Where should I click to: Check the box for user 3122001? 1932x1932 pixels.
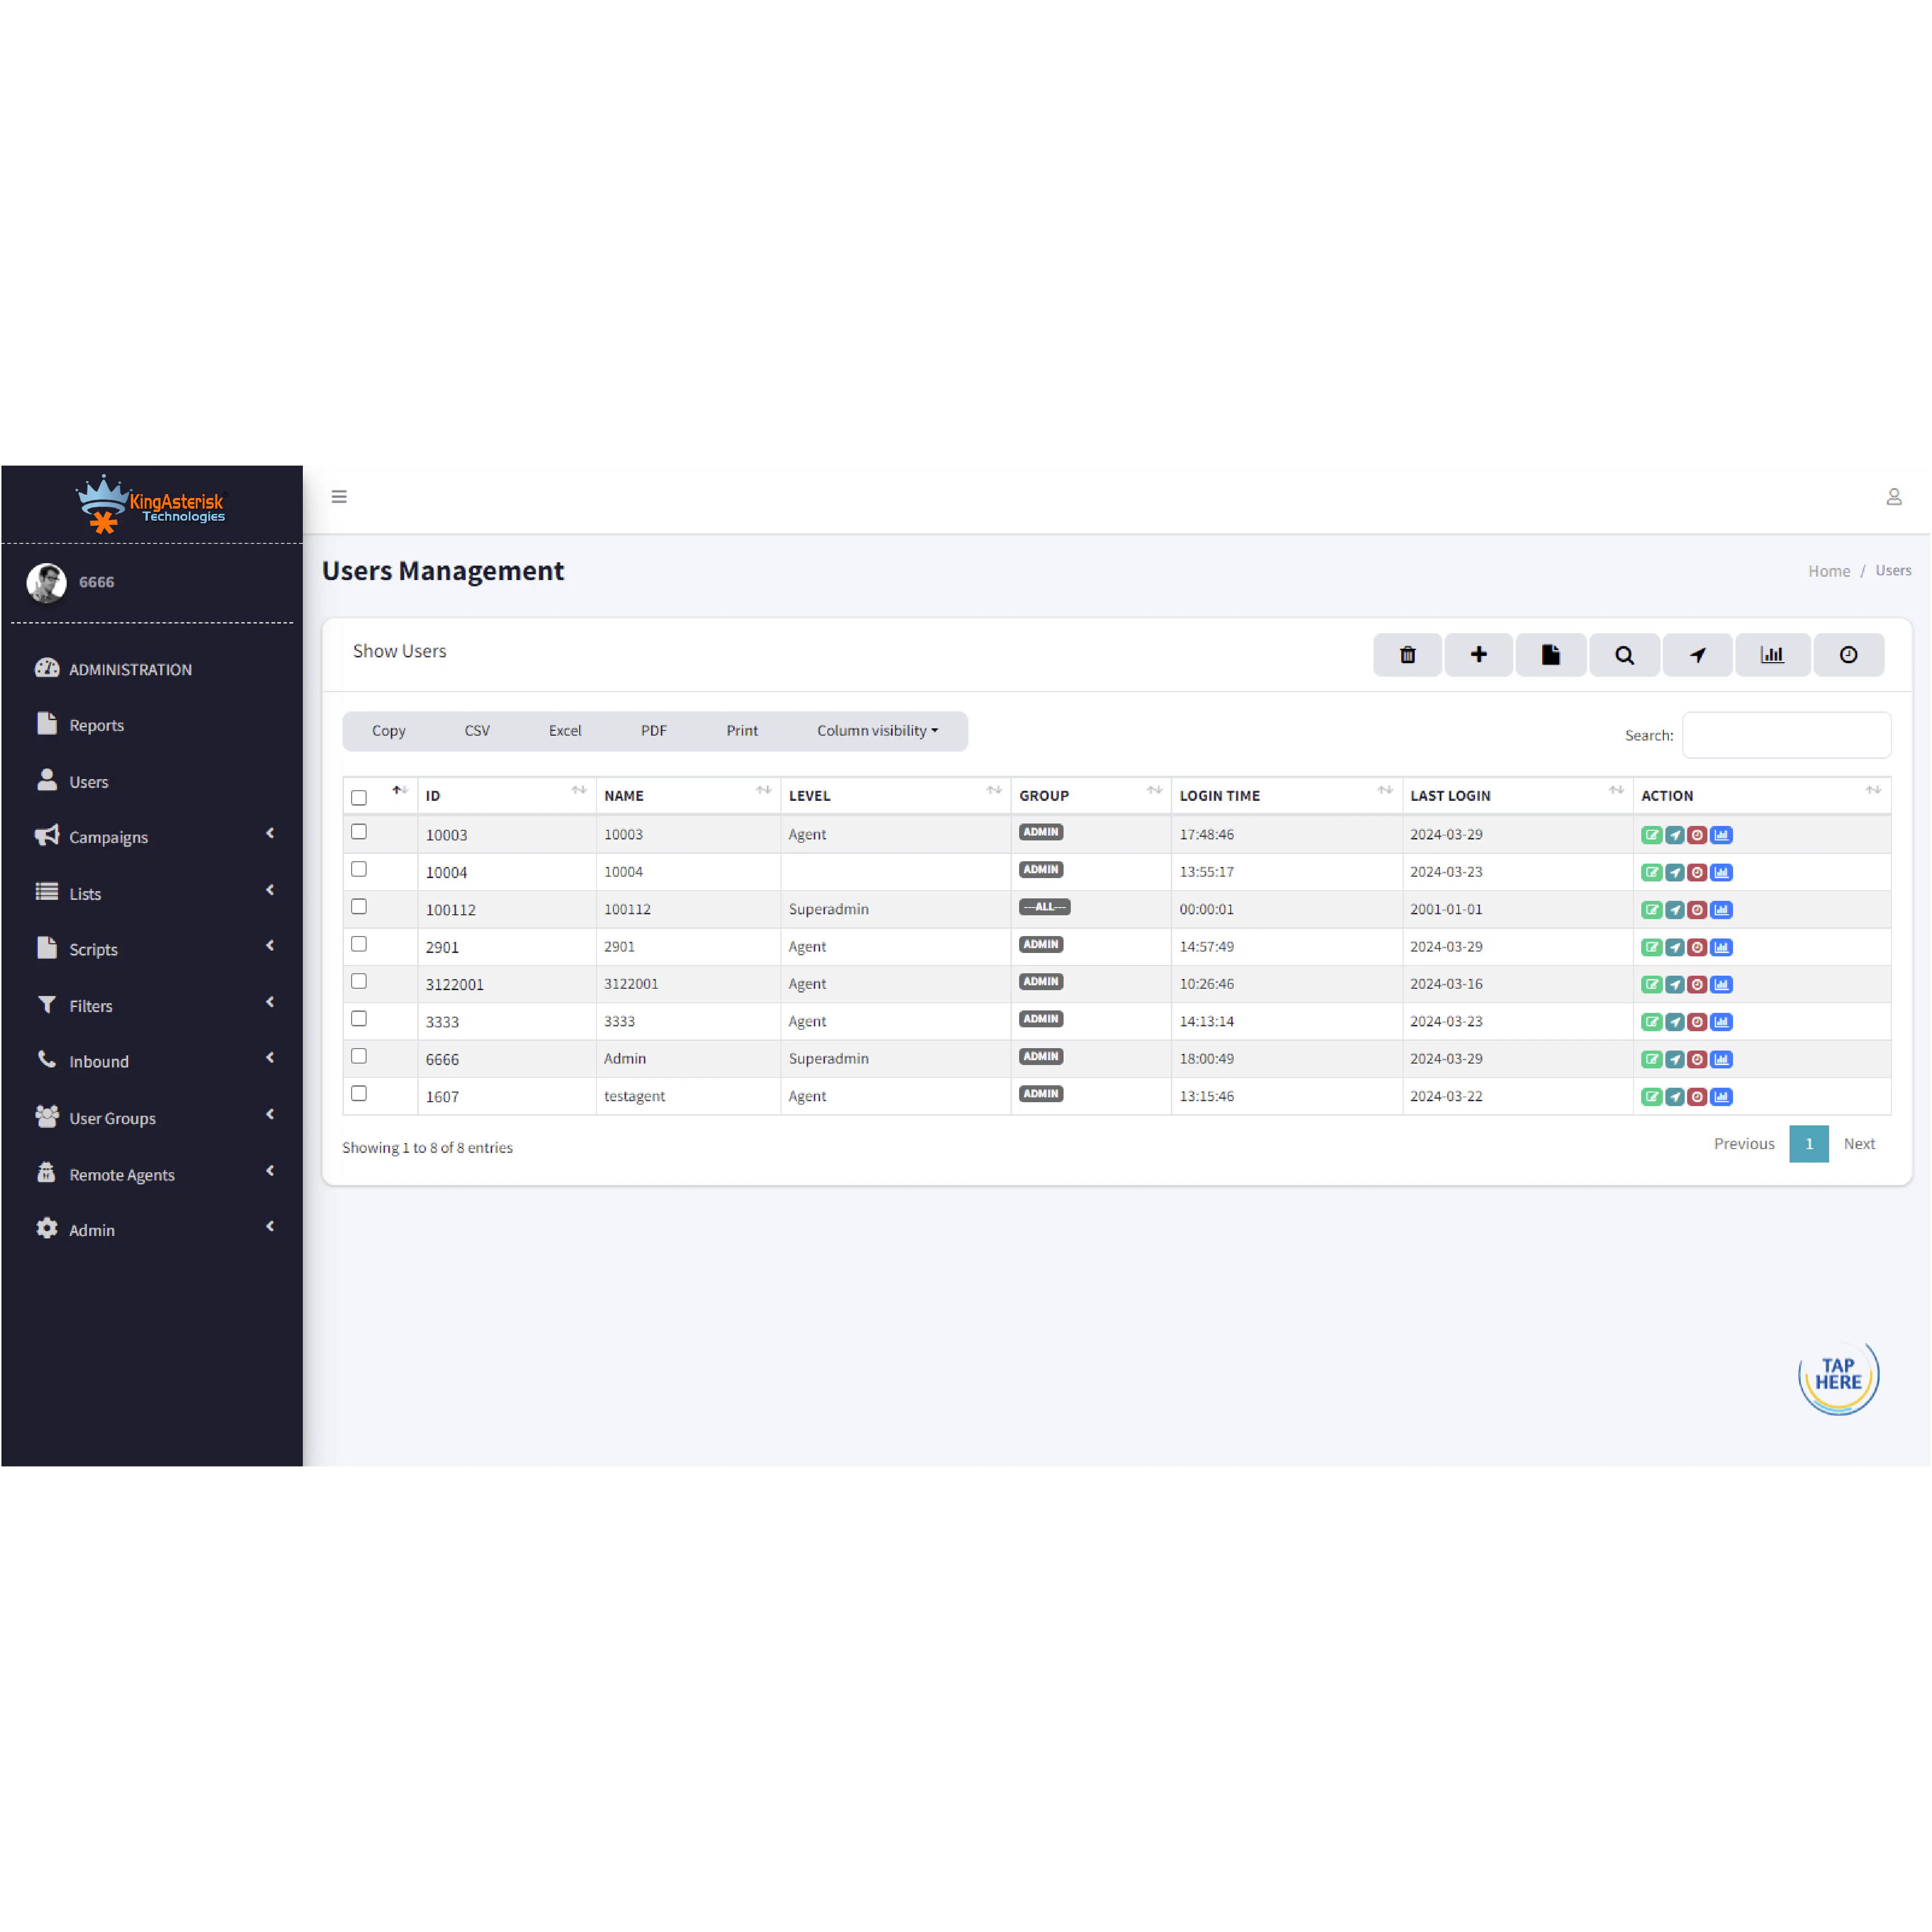coord(359,981)
